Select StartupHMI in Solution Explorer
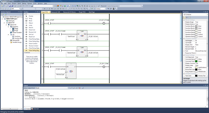209x113 pixels. [x=16, y=40]
